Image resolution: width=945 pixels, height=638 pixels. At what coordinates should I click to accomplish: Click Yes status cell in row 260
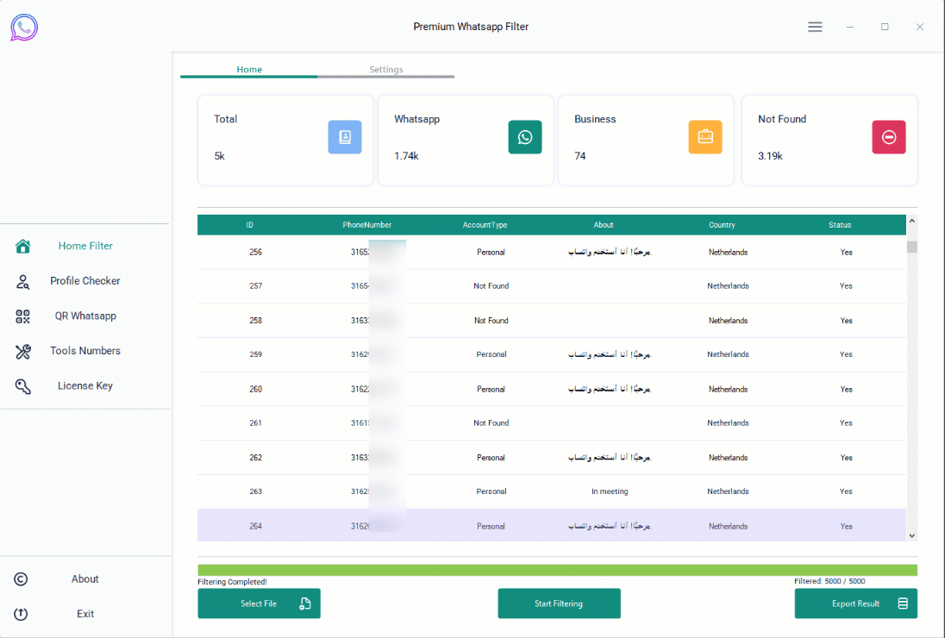846,389
